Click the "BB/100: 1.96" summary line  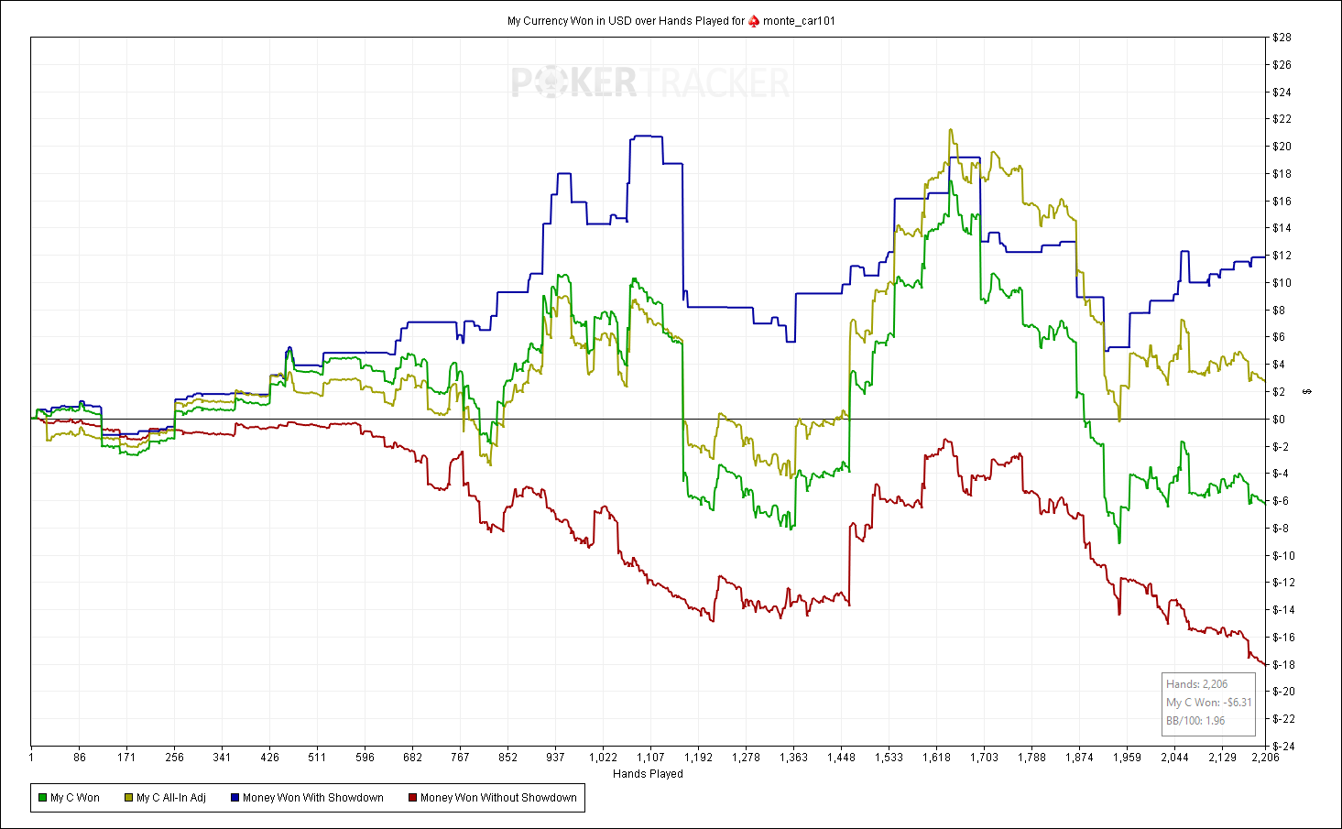(x=1195, y=721)
